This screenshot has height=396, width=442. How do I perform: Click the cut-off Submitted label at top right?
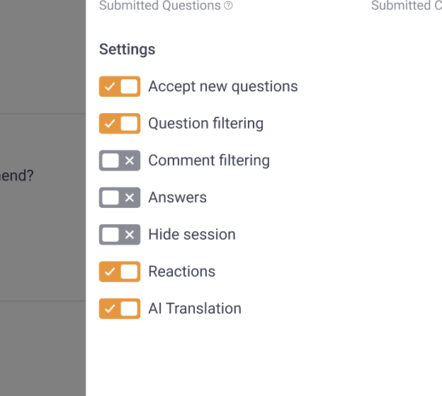pyautogui.click(x=406, y=6)
